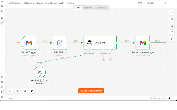Add node after Reply to a message
The height and width of the screenshot is (110, 177).
(x=165, y=43)
